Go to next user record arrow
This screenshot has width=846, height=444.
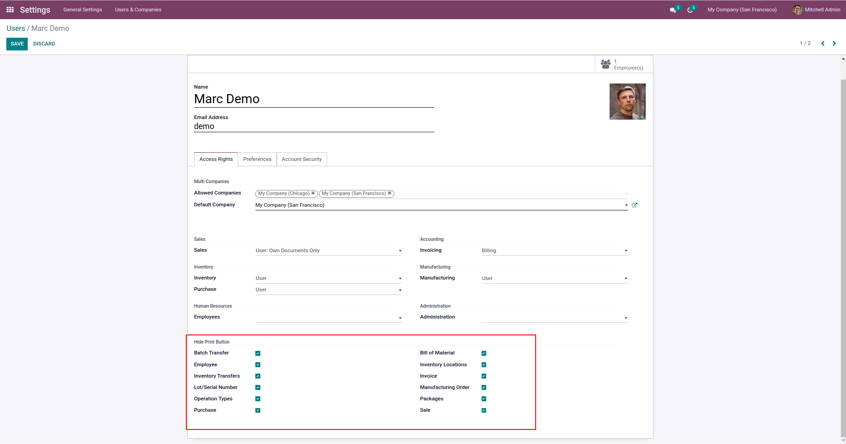(834, 44)
